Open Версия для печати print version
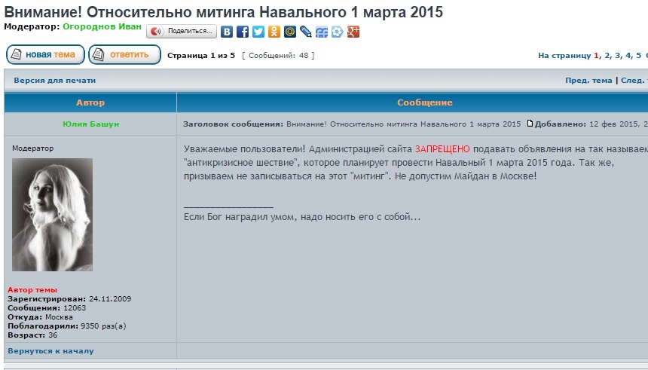Screen dimensions: 648x370 tap(54, 80)
